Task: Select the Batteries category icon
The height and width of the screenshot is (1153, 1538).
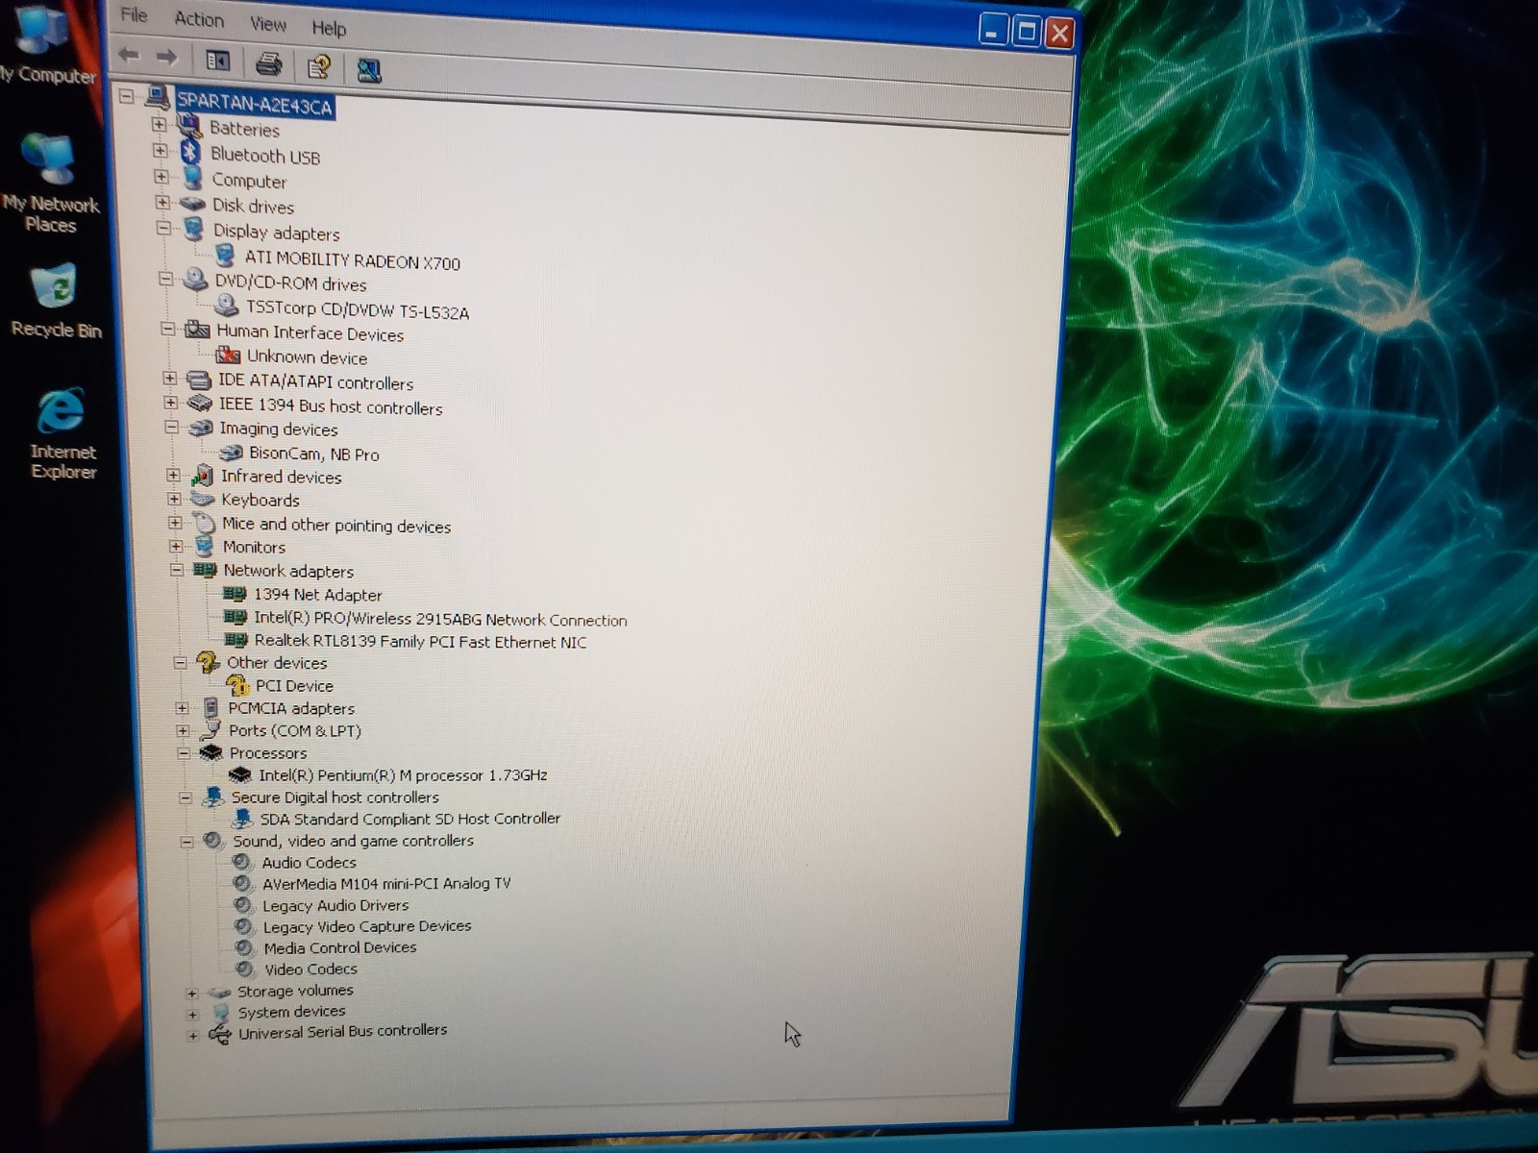Action: pos(188,126)
